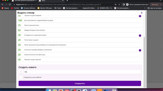Select sticker Задавал вопросы, был активен
This screenshot has width=163, height=91.
point(80,30)
